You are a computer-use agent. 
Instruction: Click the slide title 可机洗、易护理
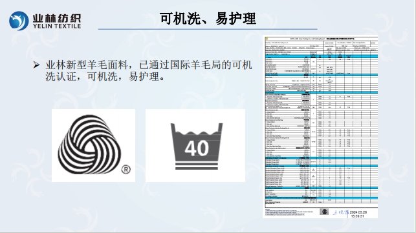[208, 18]
